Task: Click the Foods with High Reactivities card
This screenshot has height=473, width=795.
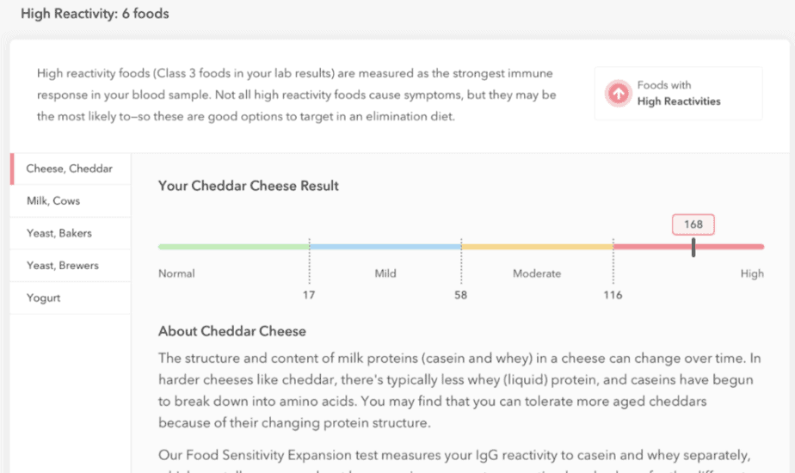Action: point(678,93)
